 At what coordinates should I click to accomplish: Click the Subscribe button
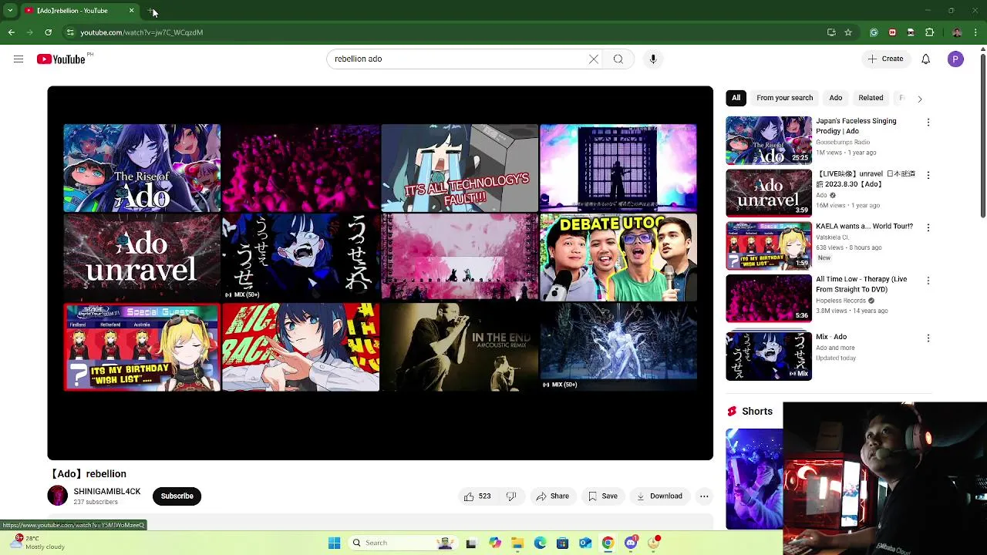(x=177, y=496)
